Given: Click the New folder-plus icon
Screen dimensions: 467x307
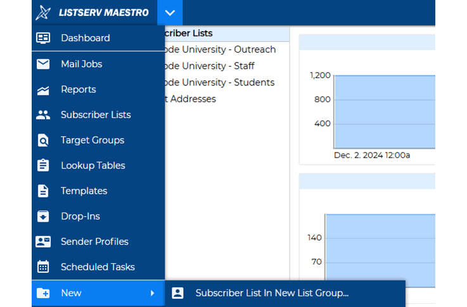Looking at the screenshot, I should pyautogui.click(x=43, y=293).
